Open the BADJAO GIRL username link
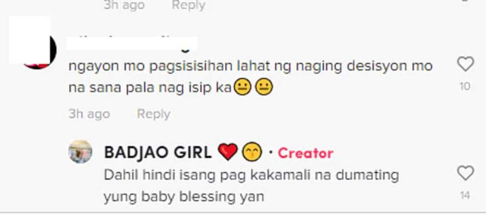The width and height of the screenshot is (486, 214). pos(158,152)
